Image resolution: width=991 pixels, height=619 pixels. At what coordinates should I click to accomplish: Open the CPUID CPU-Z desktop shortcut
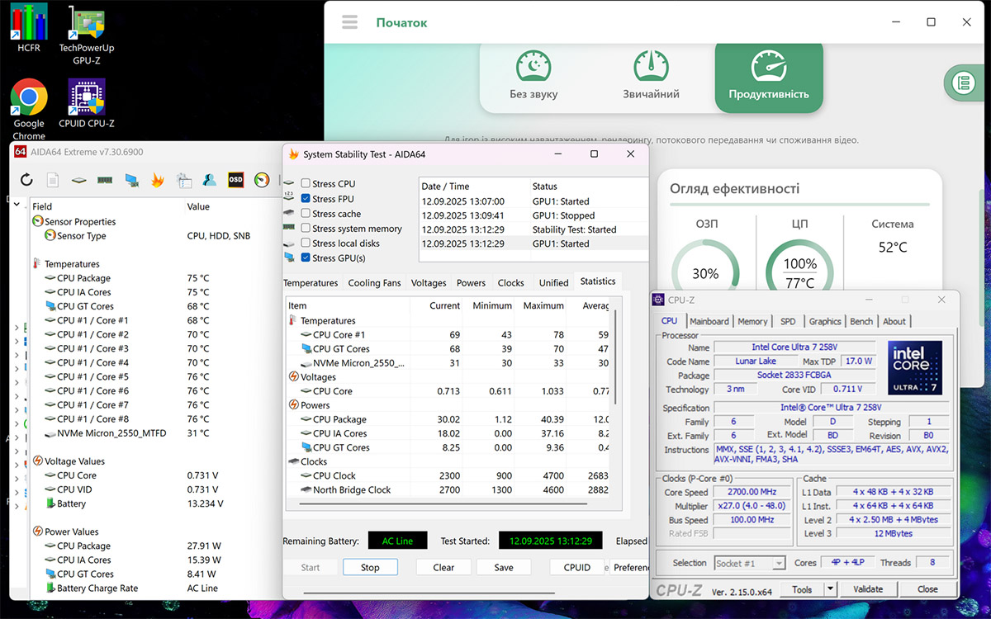(87, 104)
